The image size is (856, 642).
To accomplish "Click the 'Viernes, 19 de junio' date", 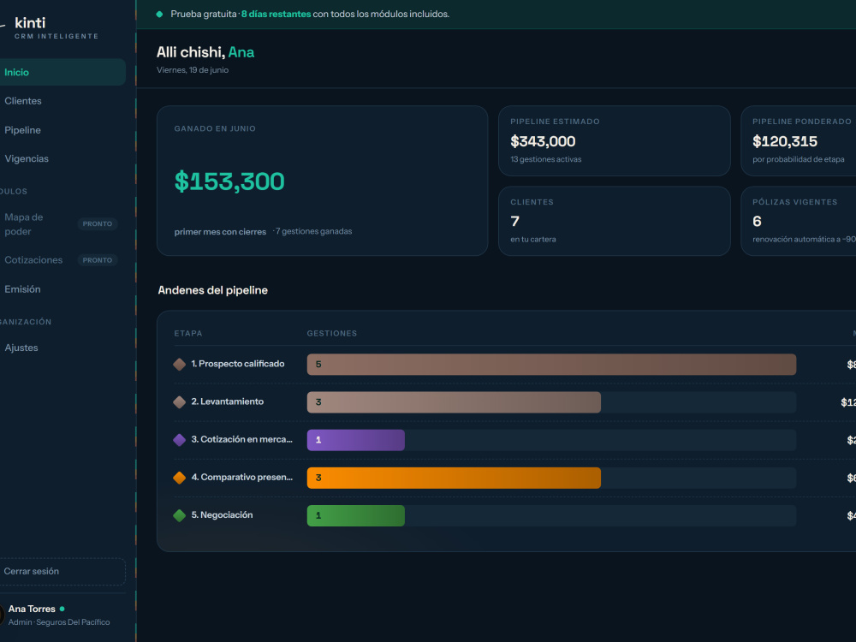I will (193, 70).
